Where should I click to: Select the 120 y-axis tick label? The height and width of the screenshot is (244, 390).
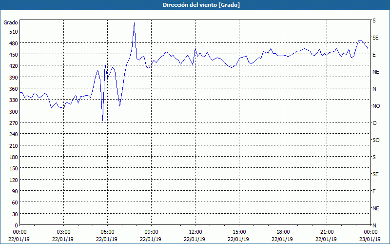[x=14, y=180]
